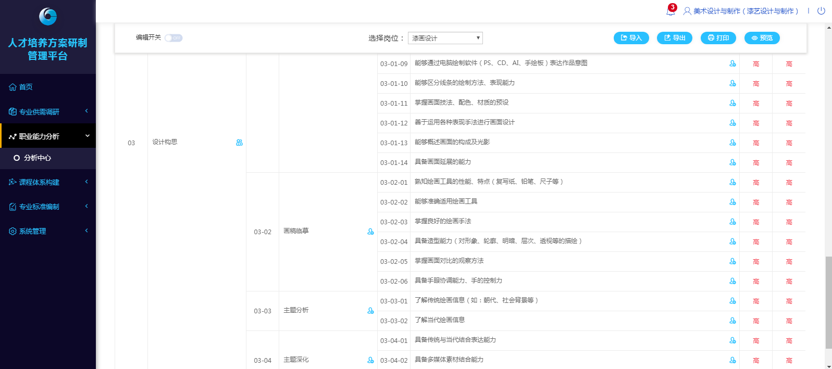
Task: Click the 打印 button
Action: pyautogui.click(x=718, y=38)
